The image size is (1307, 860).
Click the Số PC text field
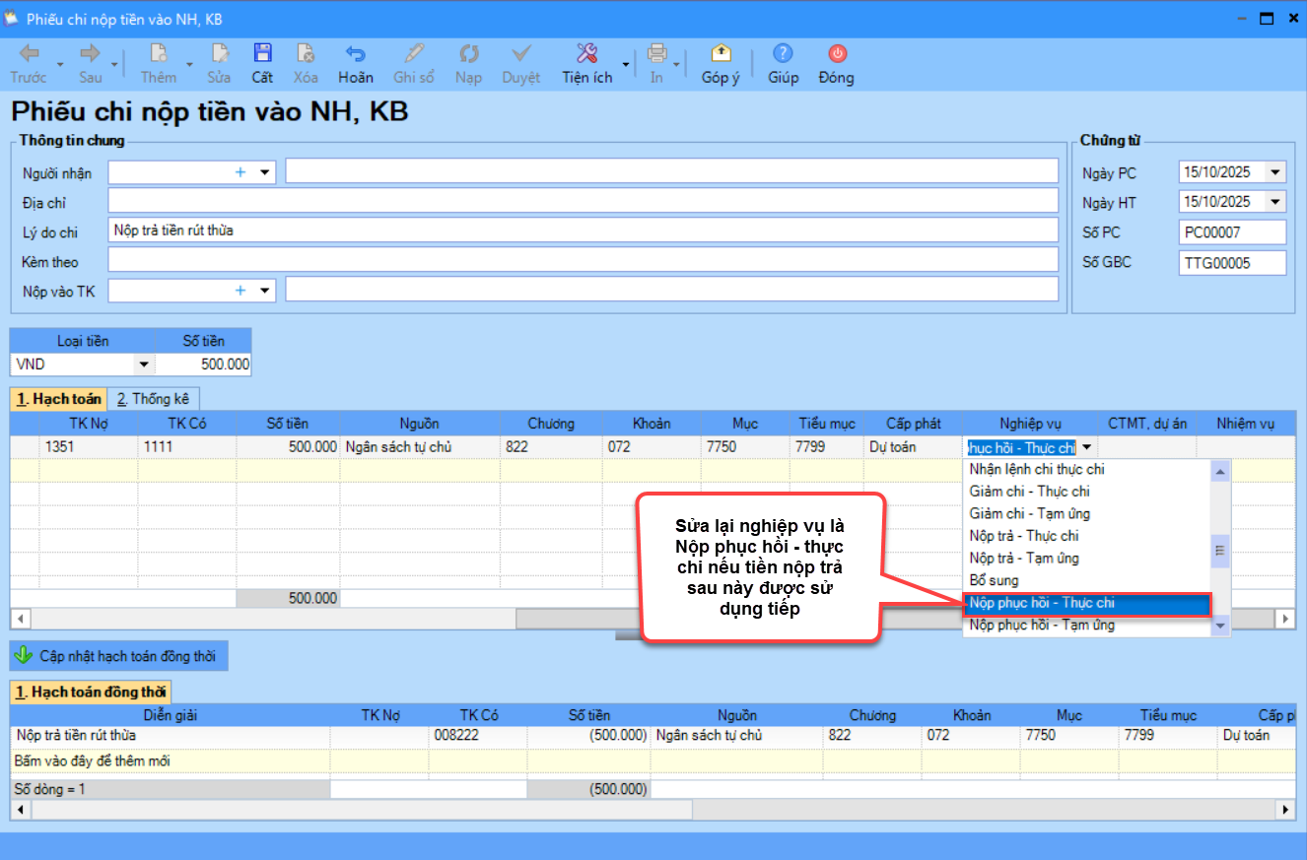click(1232, 232)
